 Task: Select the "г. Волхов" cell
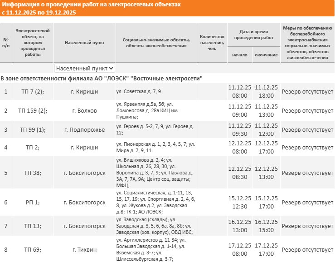click(85, 111)
